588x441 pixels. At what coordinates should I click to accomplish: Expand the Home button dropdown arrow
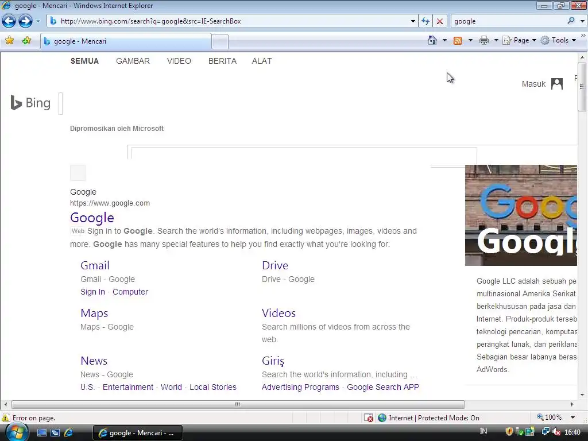444,40
